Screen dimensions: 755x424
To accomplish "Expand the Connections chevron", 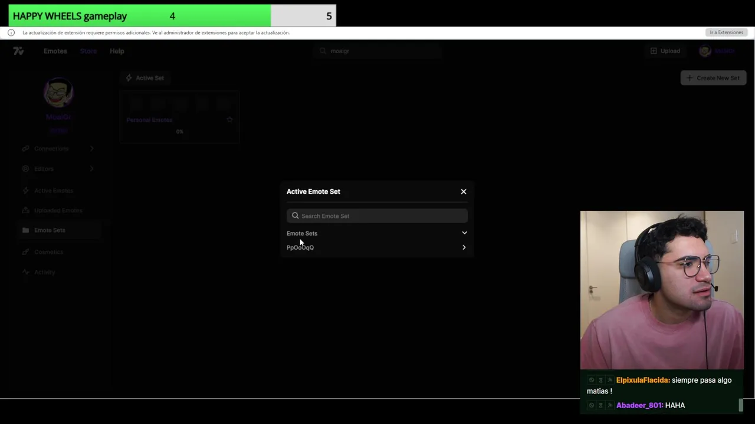I will coord(91,148).
